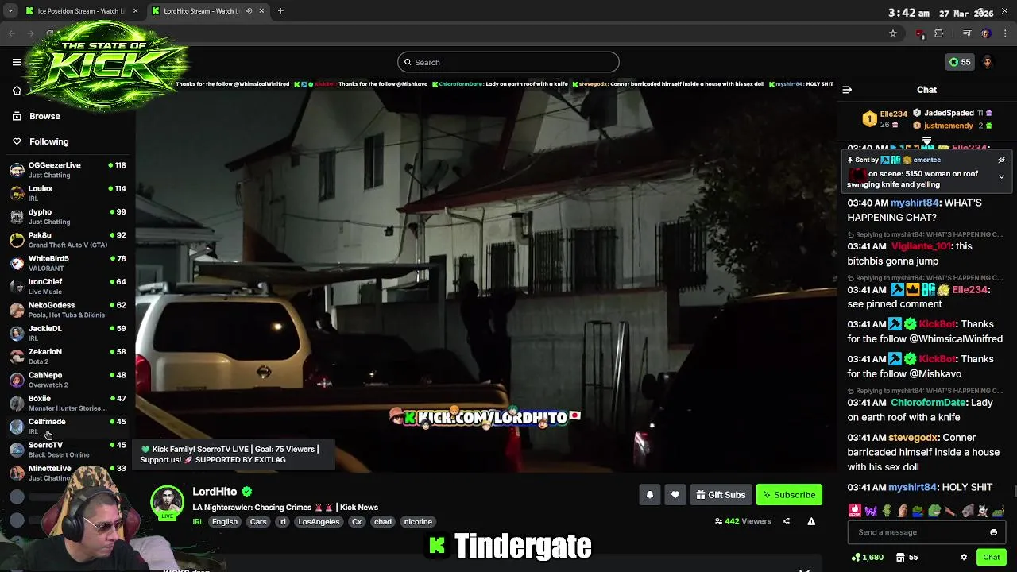The image size is (1017, 572).
Task: Open dypho channel in sidebar
Action: tap(68, 216)
